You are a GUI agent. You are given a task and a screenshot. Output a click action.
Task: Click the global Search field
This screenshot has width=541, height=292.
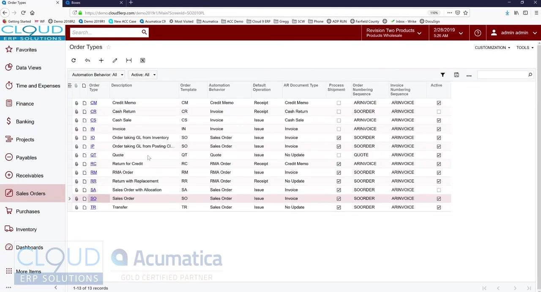click(x=105, y=32)
